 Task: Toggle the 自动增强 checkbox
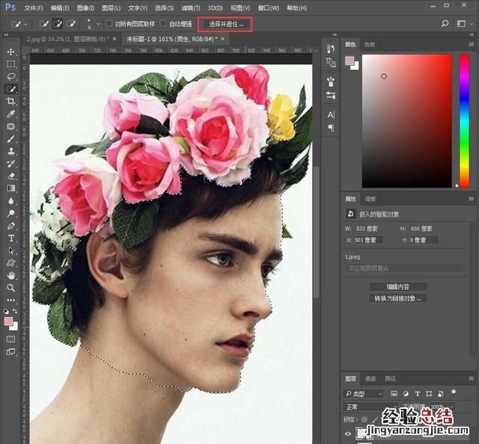164,24
